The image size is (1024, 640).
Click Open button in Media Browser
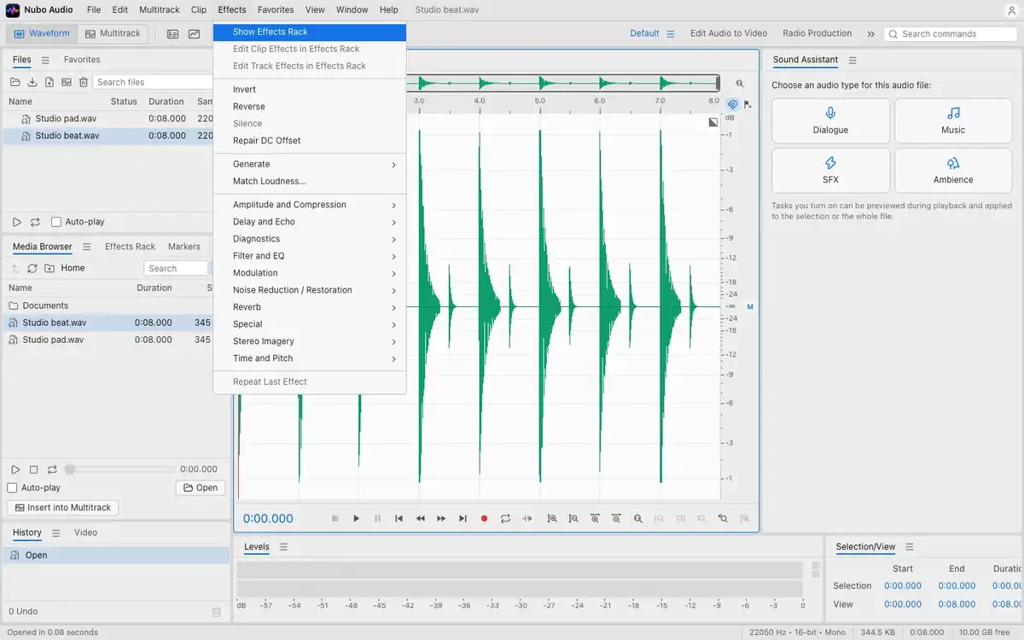201,488
